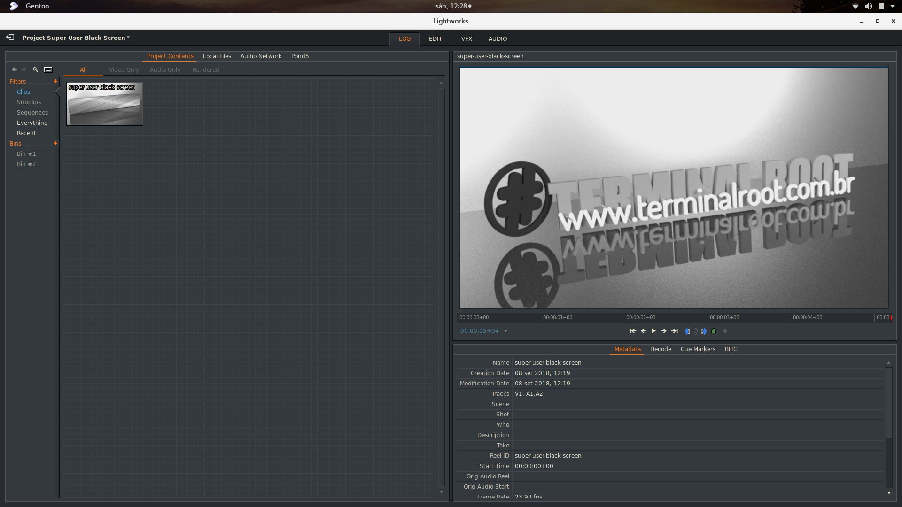902x507 pixels.
Task: Set a mark-in point on the clip
Action: [x=688, y=331]
